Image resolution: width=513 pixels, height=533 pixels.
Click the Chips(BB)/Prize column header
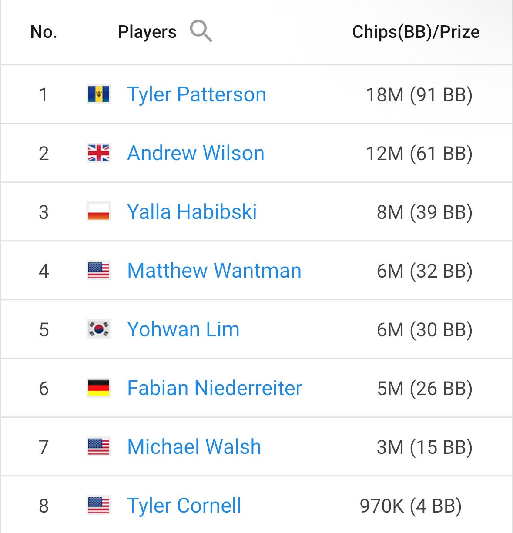[x=416, y=32]
